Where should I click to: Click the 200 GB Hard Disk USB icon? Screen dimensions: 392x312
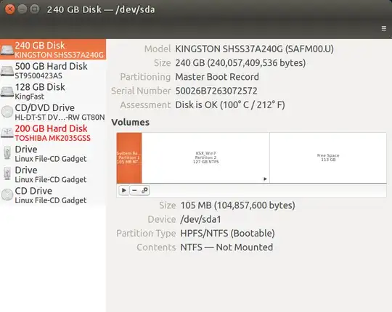pyautogui.click(x=7, y=133)
